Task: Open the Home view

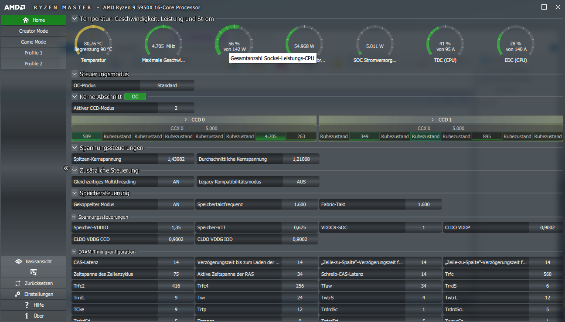Action: tap(33, 20)
